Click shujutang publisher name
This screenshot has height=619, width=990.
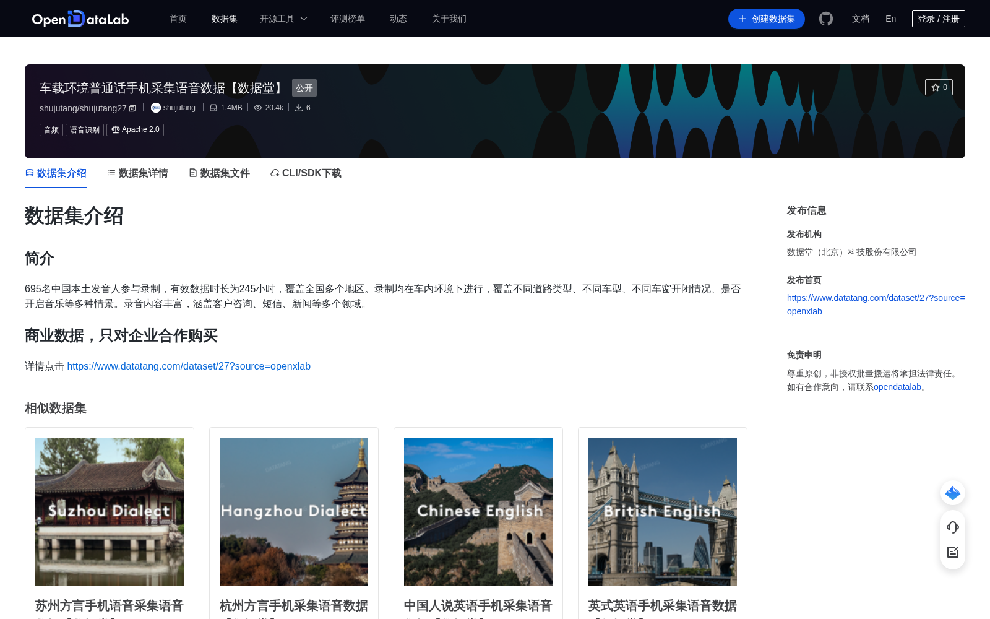pos(179,108)
